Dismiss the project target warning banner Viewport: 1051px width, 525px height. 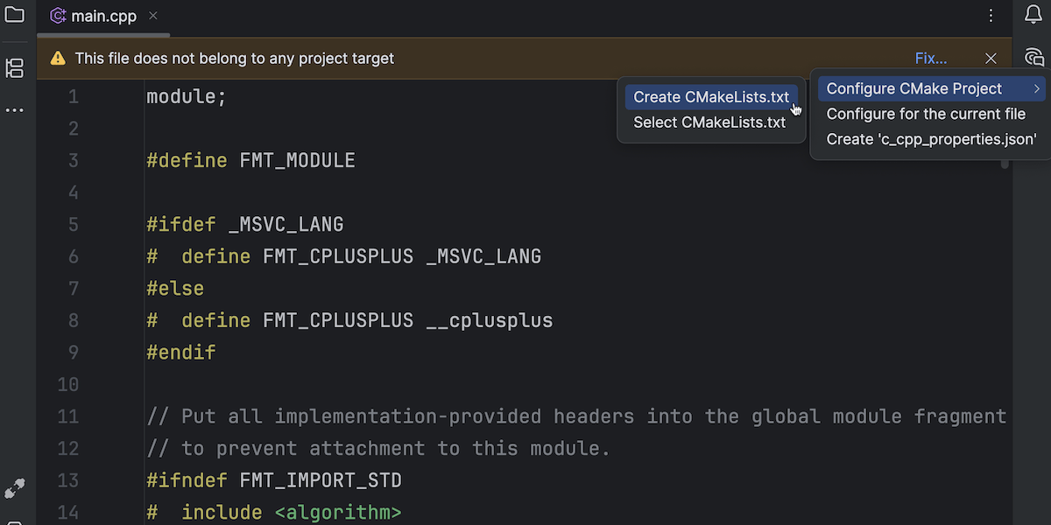tap(991, 59)
